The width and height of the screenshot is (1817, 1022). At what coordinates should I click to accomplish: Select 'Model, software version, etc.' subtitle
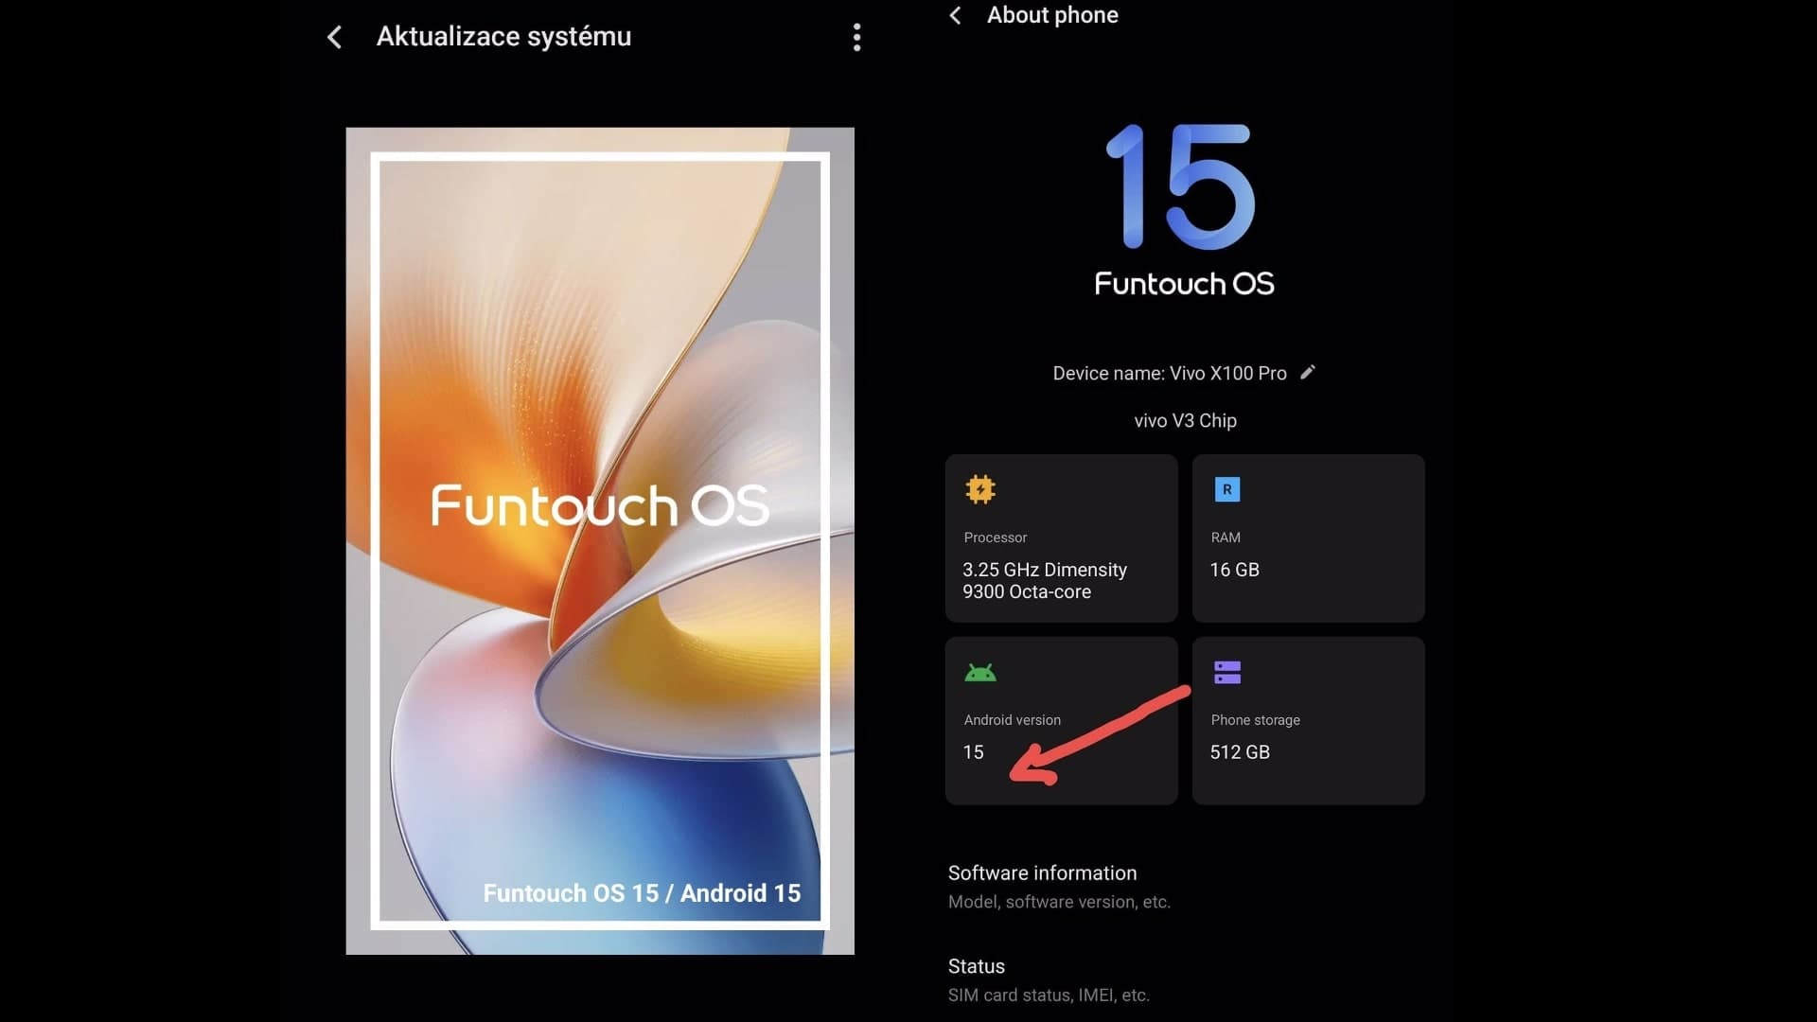pos(1059,902)
